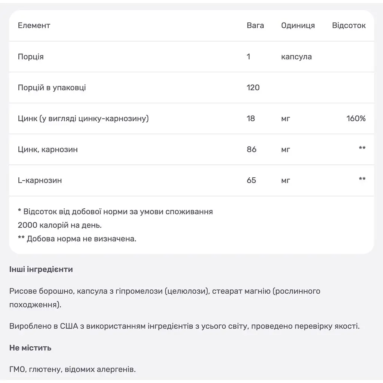Select the Порцій в упаковці row
This screenshot has height=383, width=383.
tap(191, 88)
